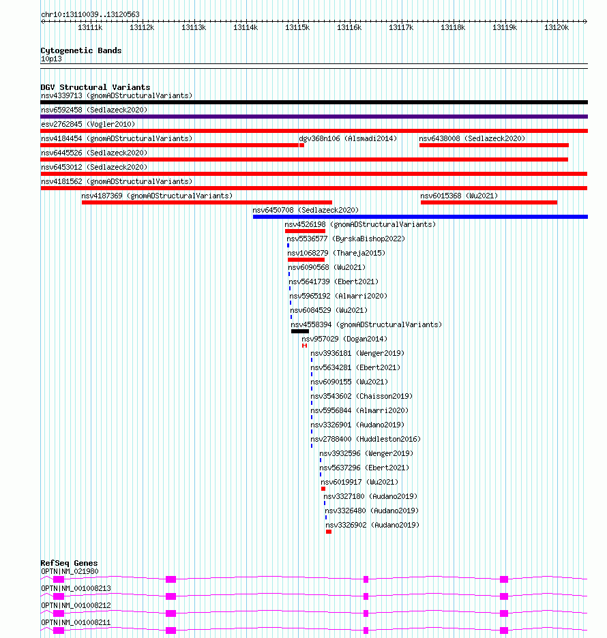Click nsv3326901 (Audano2019) label
Screen dimensions: 607x638
[357, 425]
